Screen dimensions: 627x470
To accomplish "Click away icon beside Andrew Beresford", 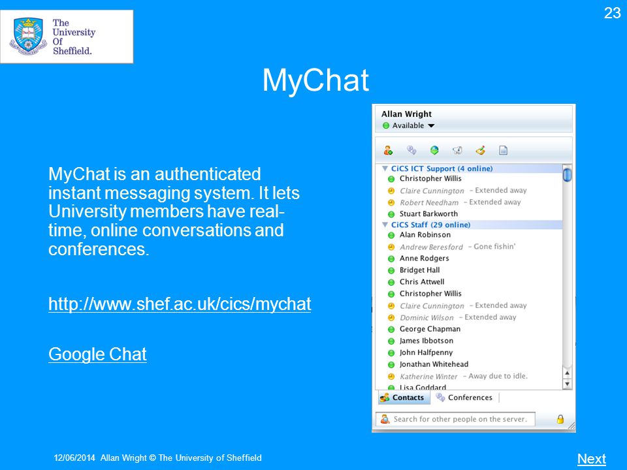I will tap(391, 247).
